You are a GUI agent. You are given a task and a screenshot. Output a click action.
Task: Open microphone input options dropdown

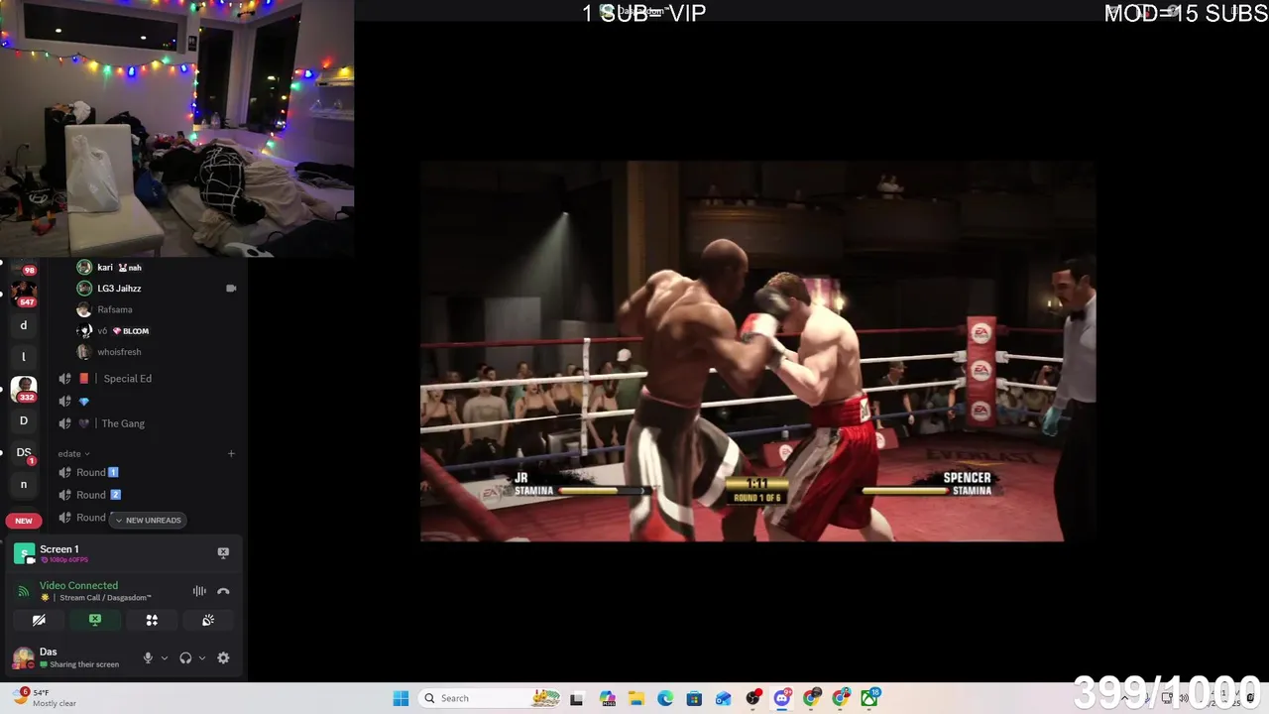click(x=165, y=657)
